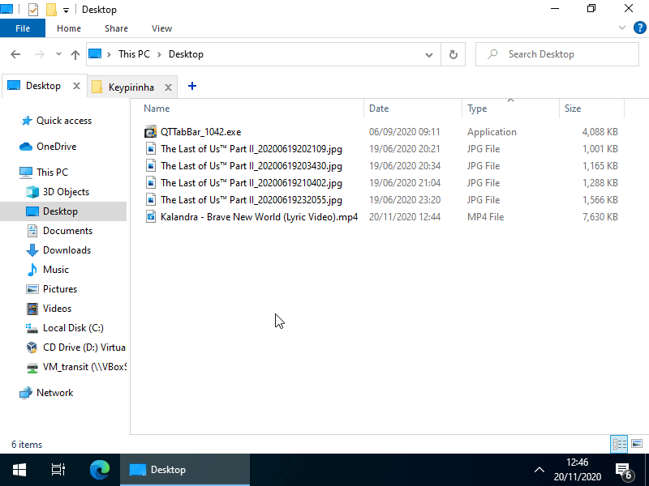Select The Last of Us Part II_20200619202109.jpg
Image resolution: width=649 pixels, height=486 pixels.
(251, 149)
